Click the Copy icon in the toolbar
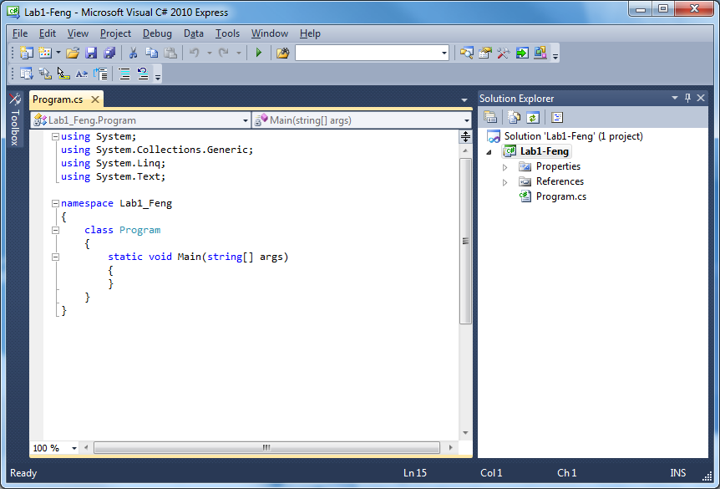 point(151,53)
